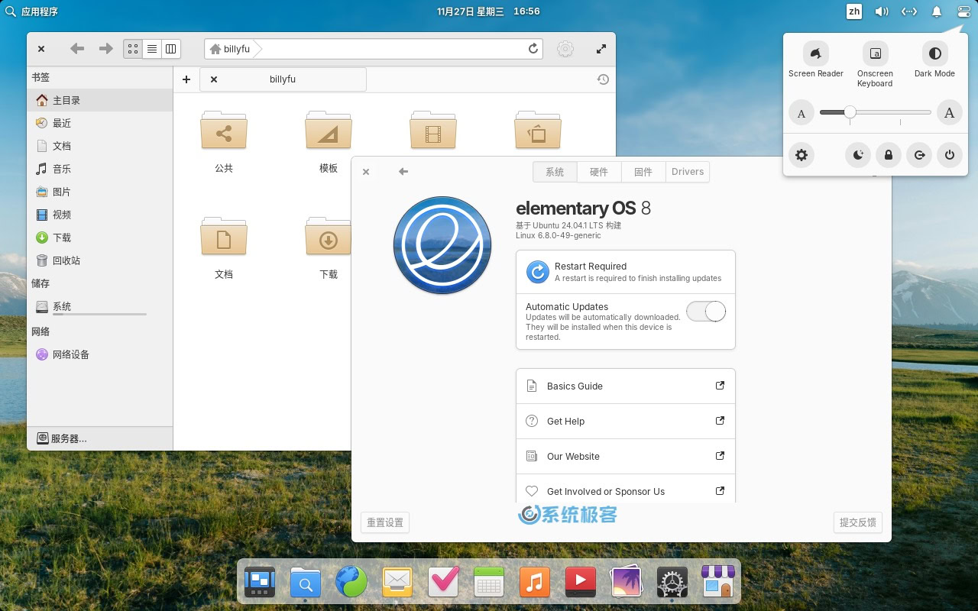Select 音乐 in the Files sidebar
The image size is (978, 611).
(x=100, y=169)
